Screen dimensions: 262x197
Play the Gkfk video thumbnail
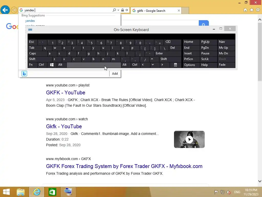[x=189, y=139]
